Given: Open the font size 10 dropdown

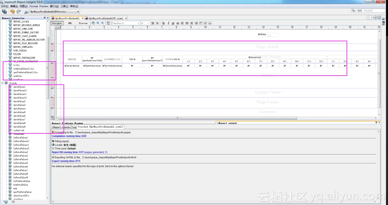Looking at the screenshot, I should click(148, 23).
